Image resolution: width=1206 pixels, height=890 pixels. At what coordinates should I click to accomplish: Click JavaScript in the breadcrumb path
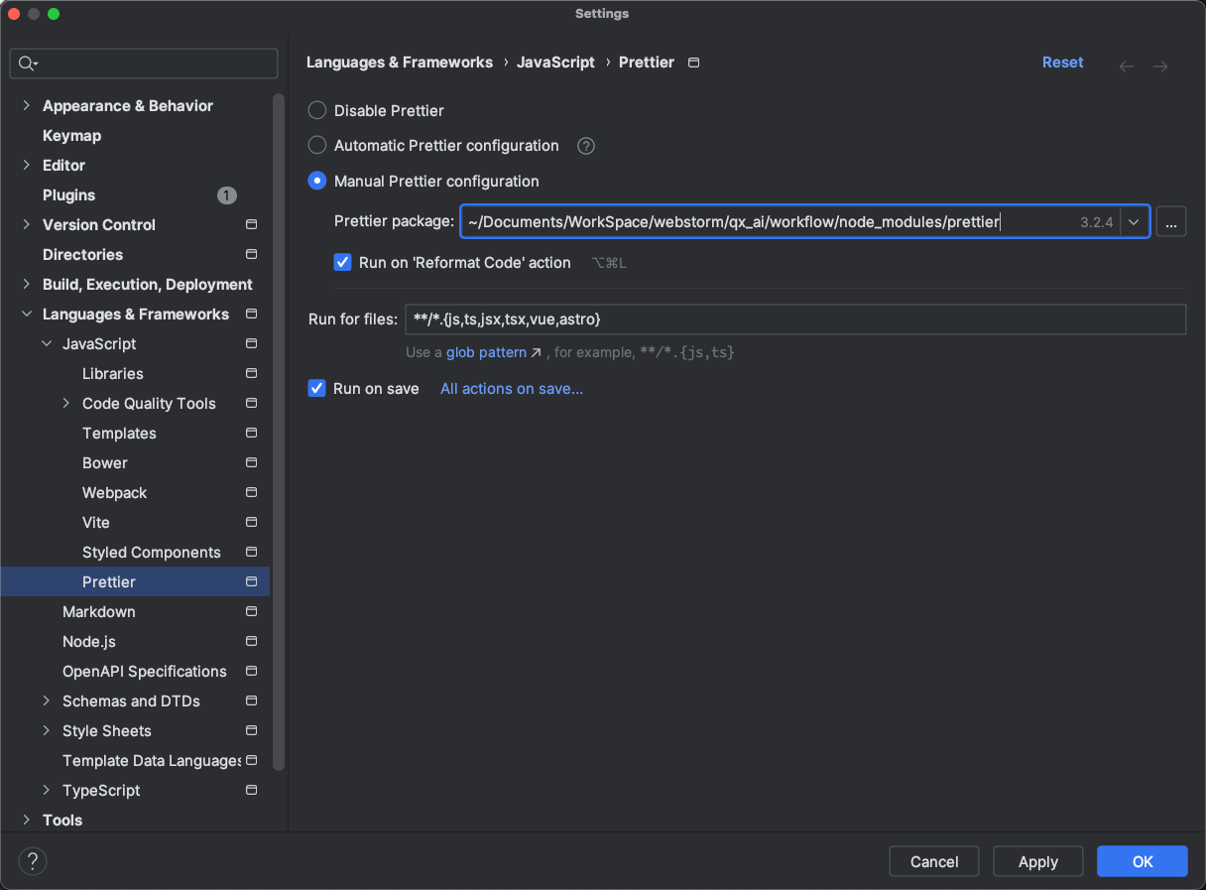556,63
